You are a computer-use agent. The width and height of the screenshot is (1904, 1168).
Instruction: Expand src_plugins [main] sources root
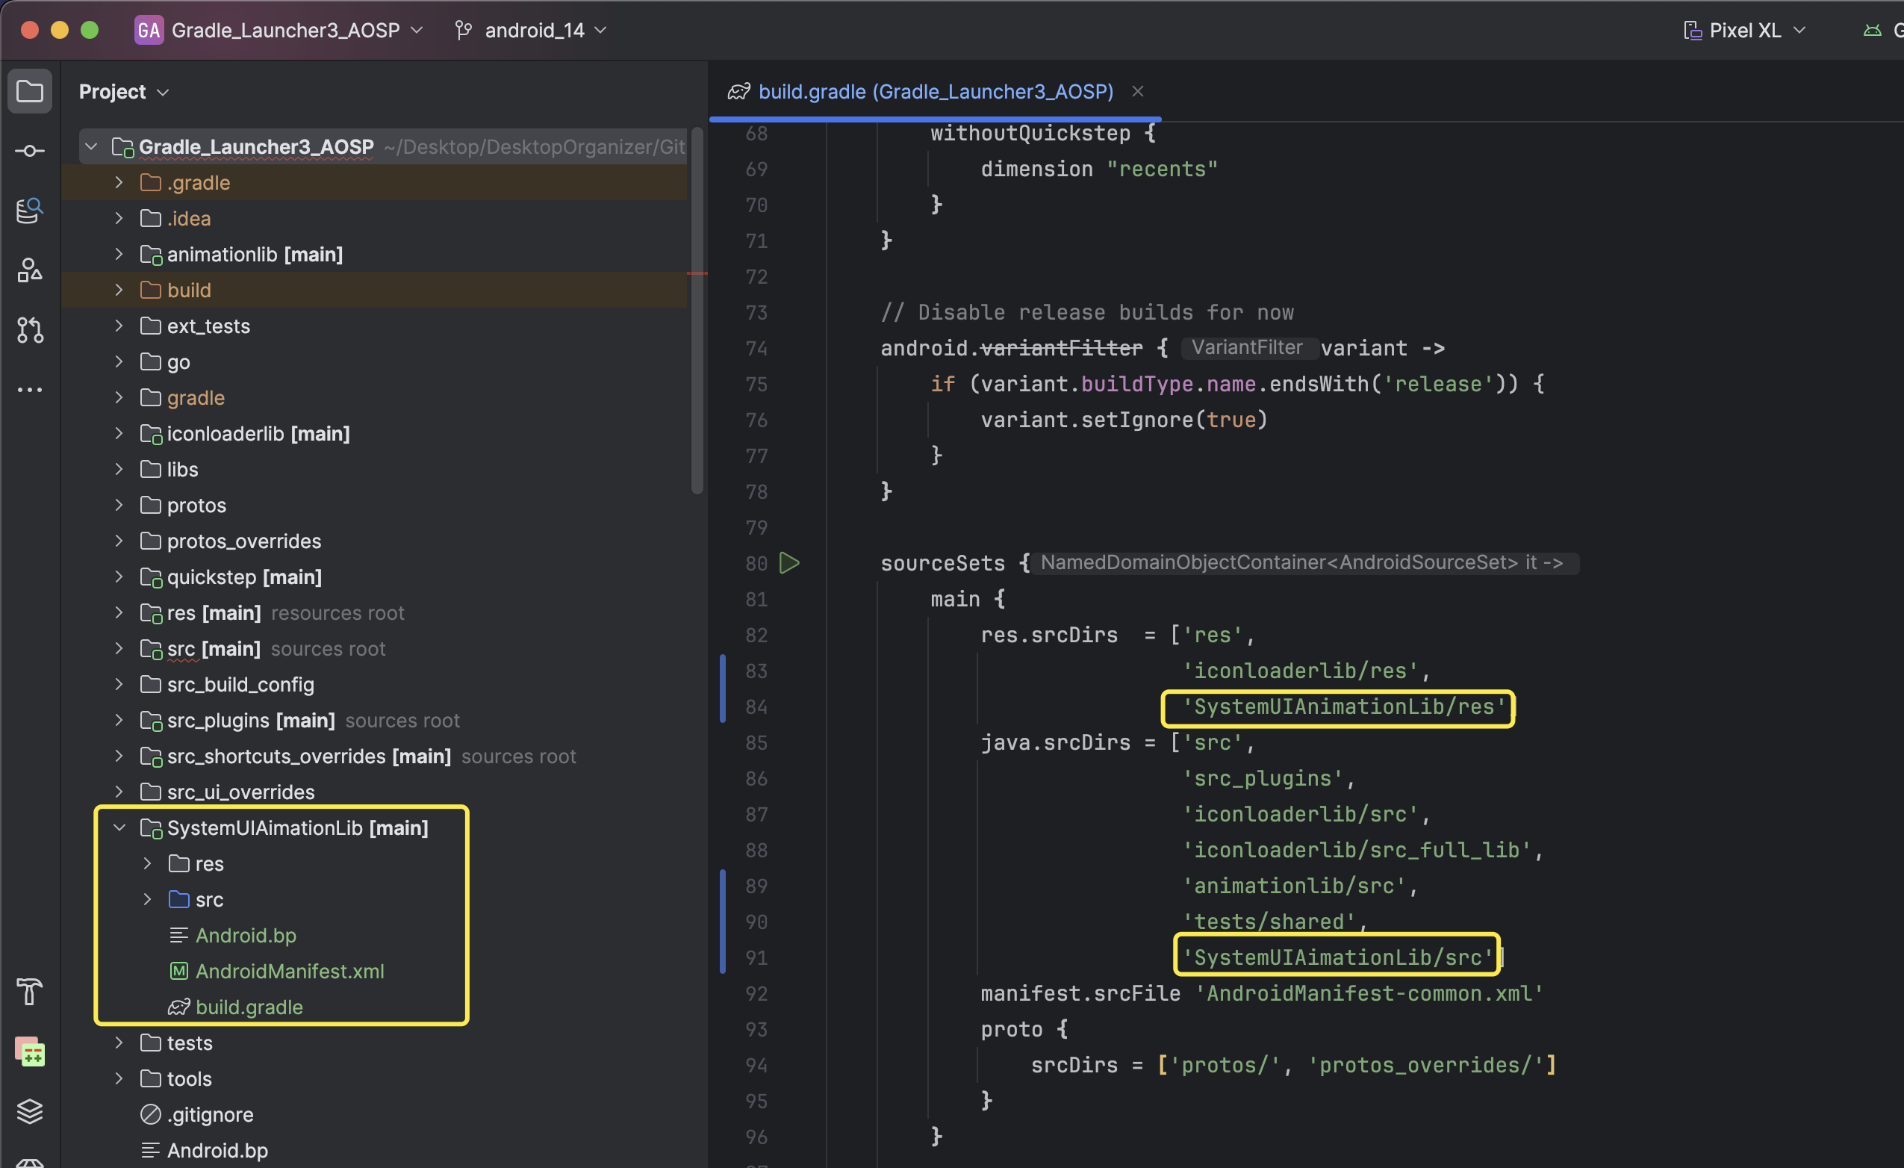pyautogui.click(x=119, y=720)
